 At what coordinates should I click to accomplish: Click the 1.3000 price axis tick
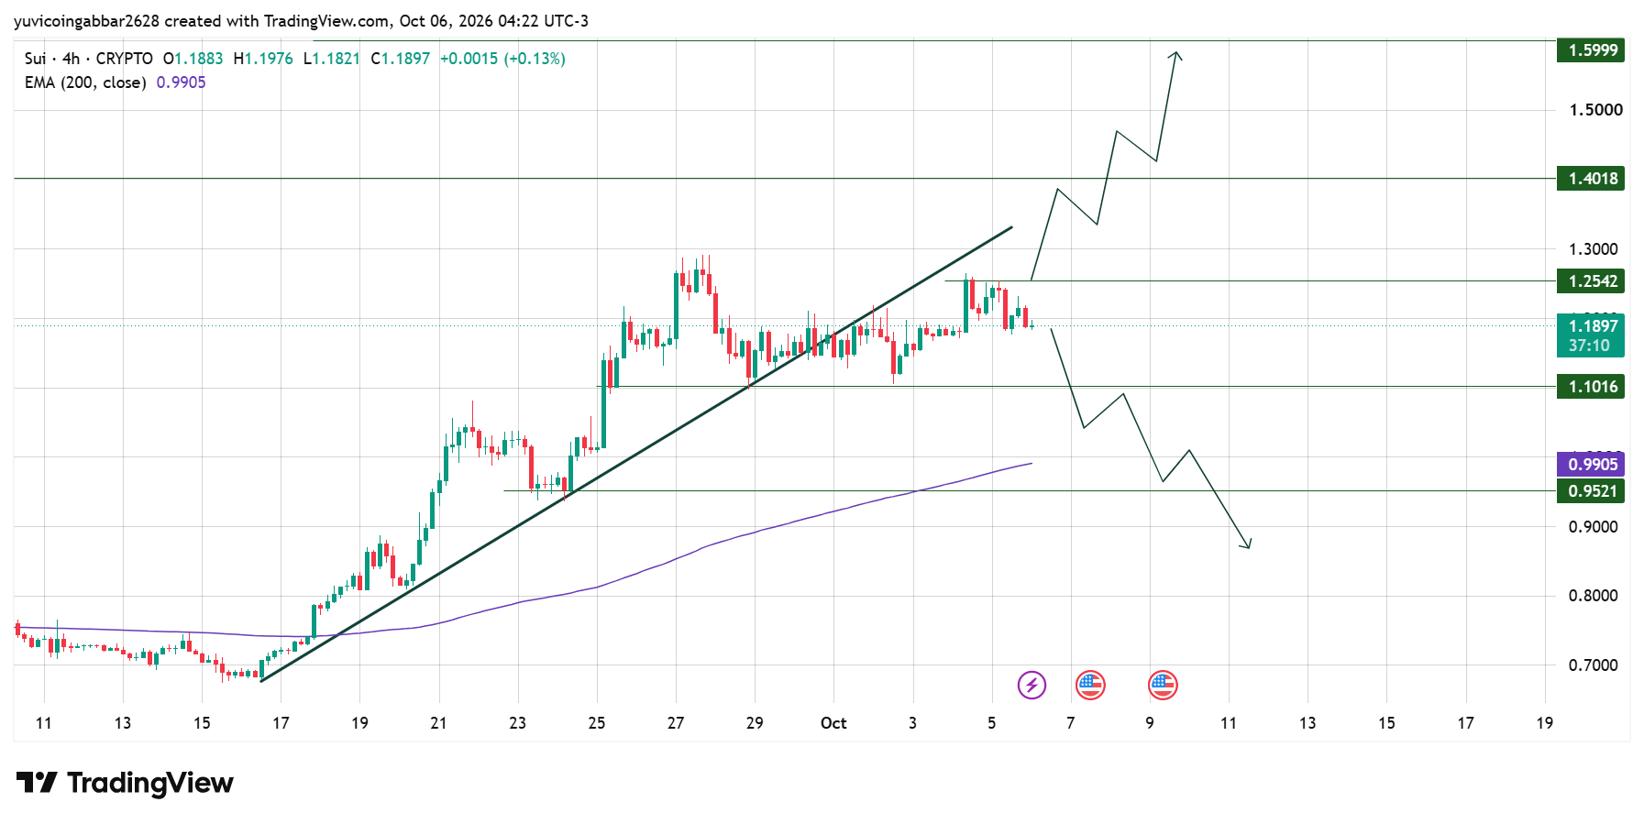coord(1594,249)
